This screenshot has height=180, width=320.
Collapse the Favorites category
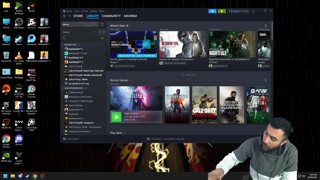coord(62,45)
